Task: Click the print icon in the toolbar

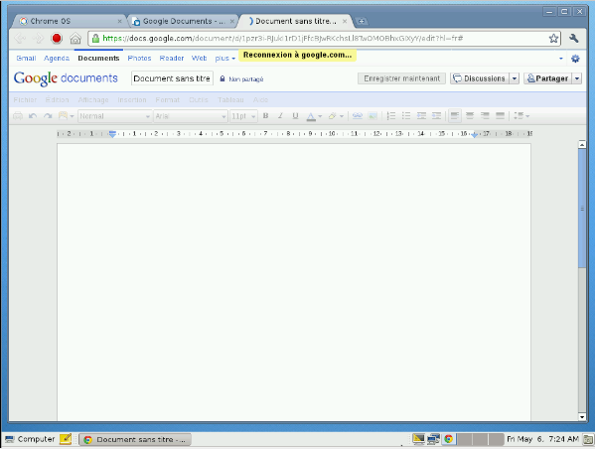Action: [18, 116]
